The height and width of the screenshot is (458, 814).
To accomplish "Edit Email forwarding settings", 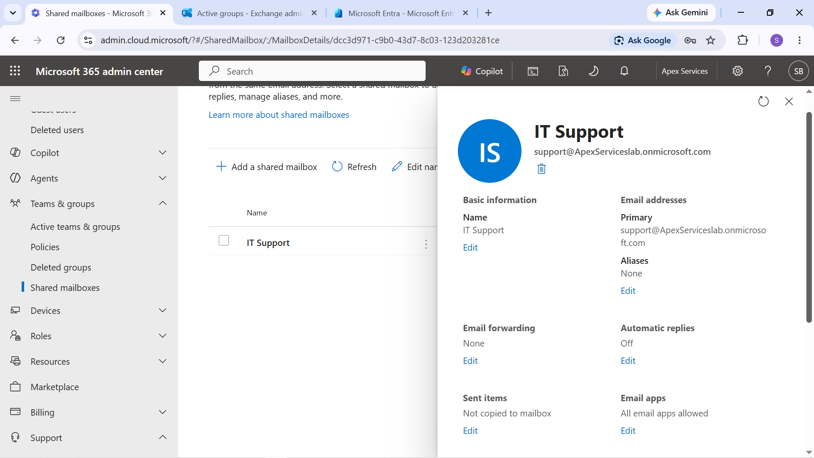I will pyautogui.click(x=471, y=361).
